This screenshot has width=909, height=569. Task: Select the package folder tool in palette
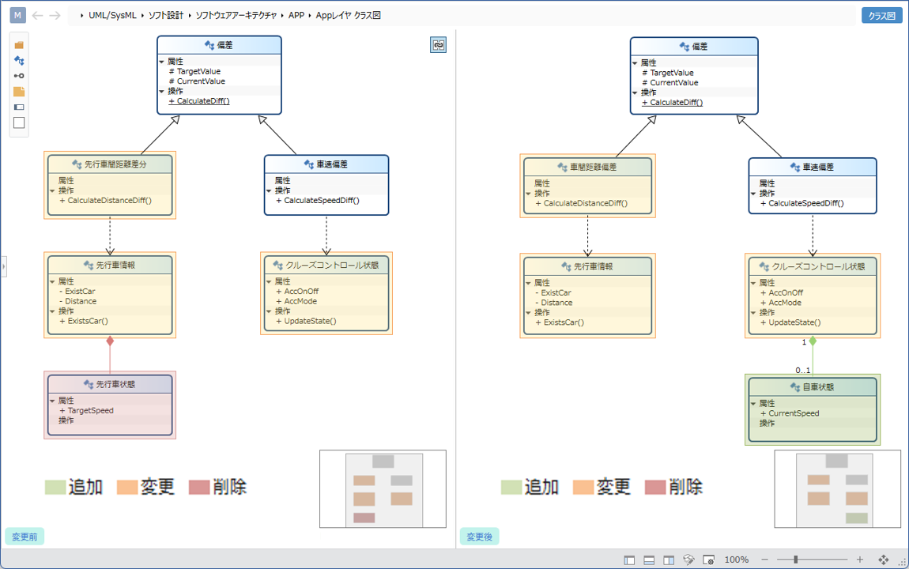[x=19, y=45]
